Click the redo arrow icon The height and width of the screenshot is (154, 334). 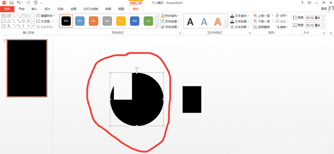tap(28, 3)
